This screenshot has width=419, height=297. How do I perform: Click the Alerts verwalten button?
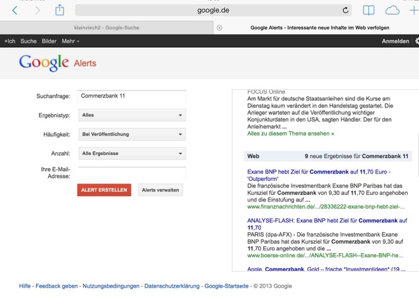click(160, 190)
